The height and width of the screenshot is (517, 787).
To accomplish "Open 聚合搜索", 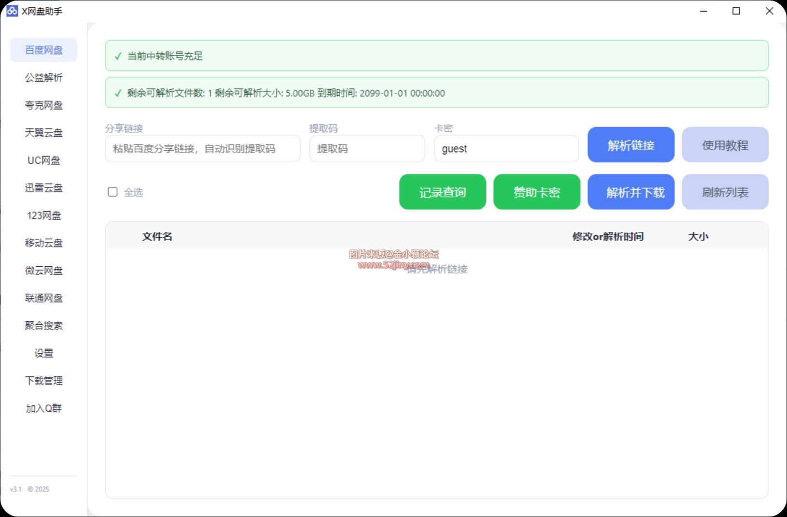I will [43, 325].
